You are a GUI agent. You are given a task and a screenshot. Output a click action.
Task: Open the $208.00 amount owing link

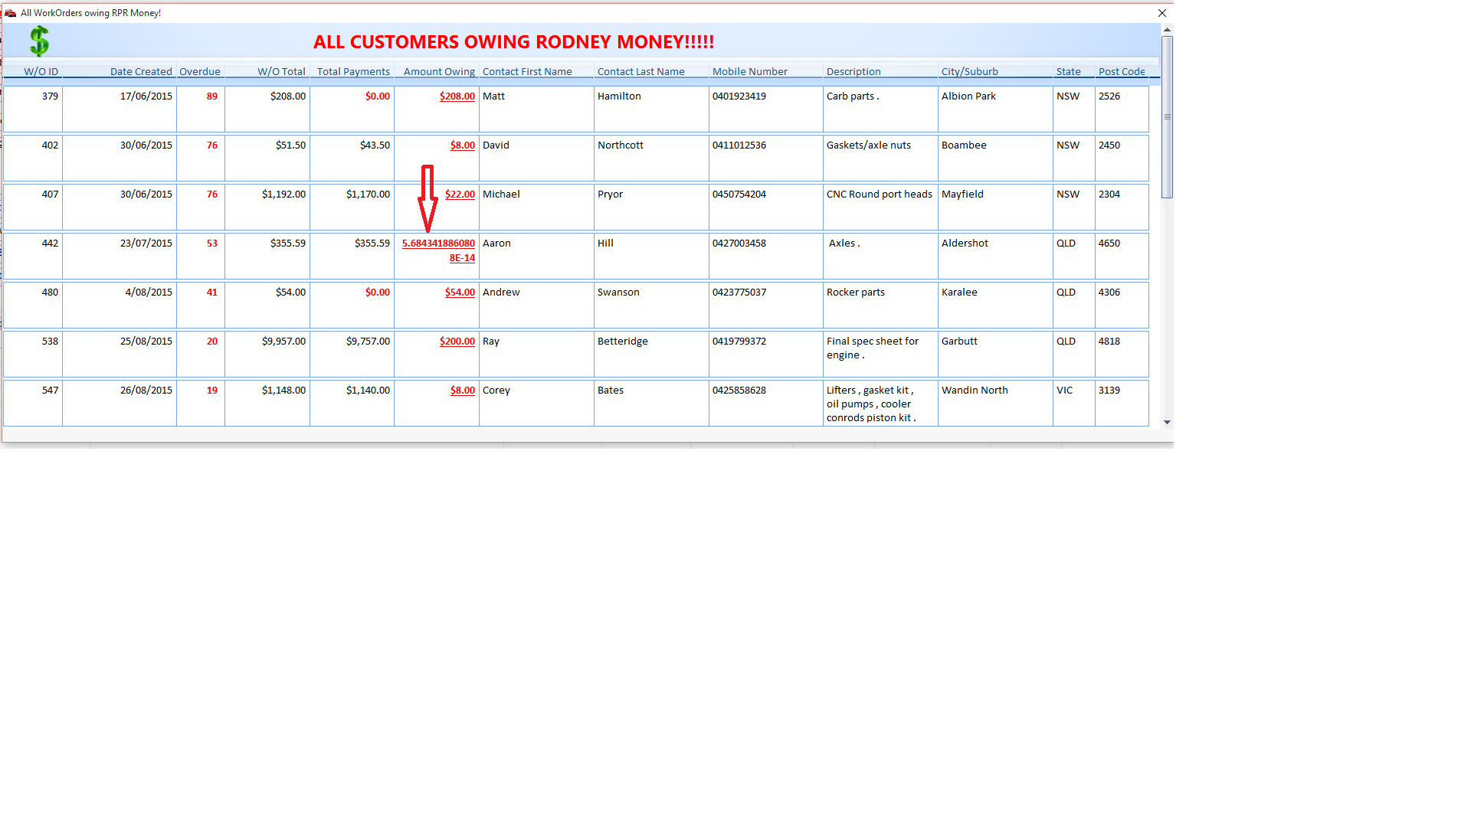[x=457, y=96]
